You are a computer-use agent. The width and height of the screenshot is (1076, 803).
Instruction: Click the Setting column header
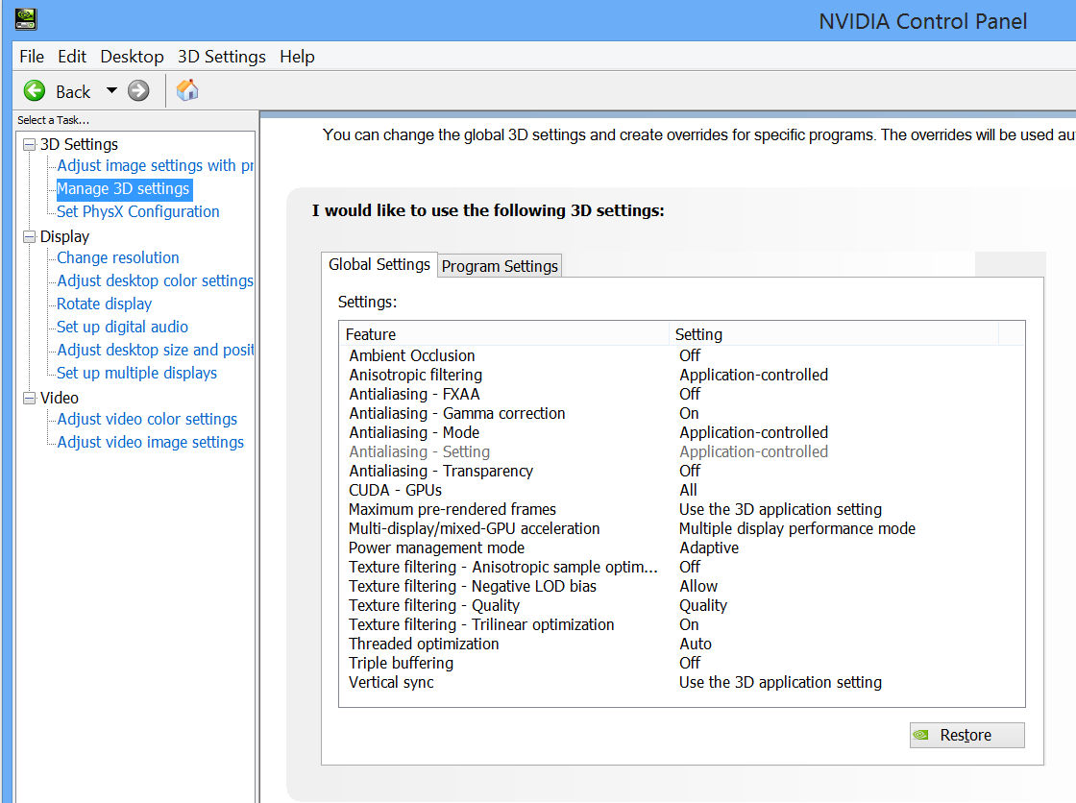[x=833, y=334]
